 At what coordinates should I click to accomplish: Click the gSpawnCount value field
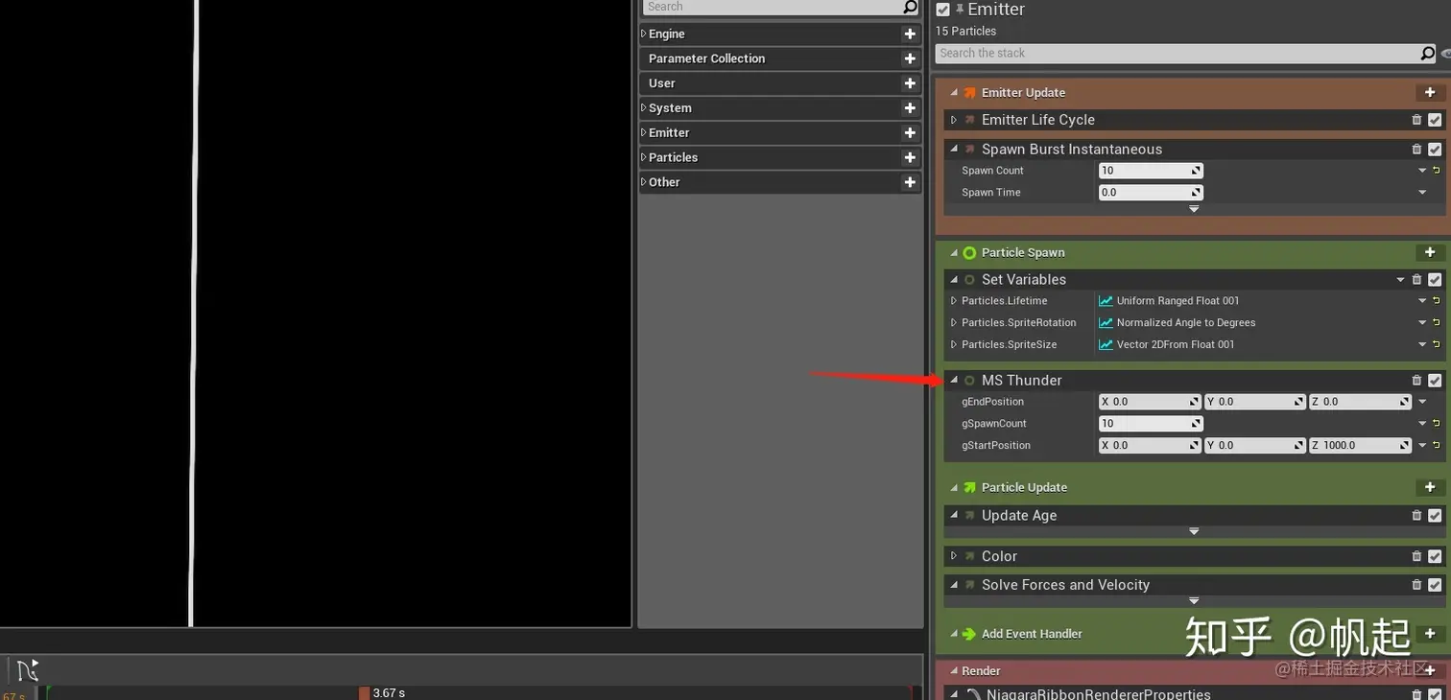(x=1151, y=424)
